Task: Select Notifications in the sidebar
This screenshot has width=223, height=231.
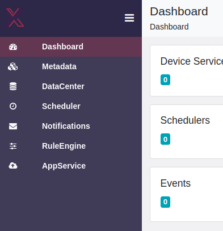Action: [71, 126]
